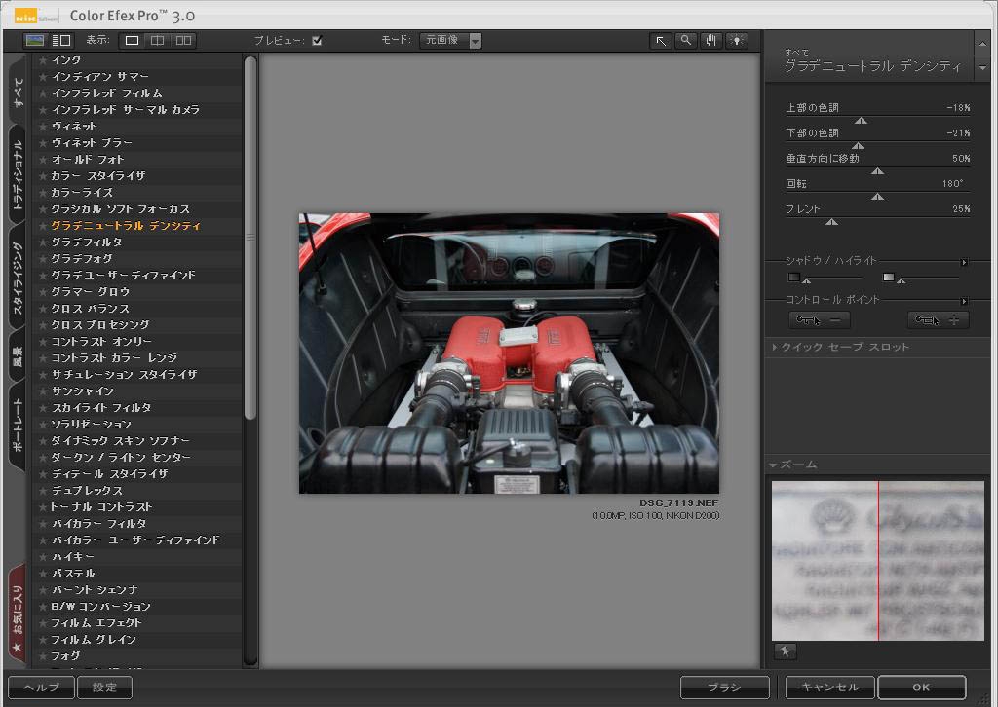This screenshot has width=998, height=707.
Task: Select the お気に入り favorites tab
Action: pyautogui.click(x=18, y=615)
